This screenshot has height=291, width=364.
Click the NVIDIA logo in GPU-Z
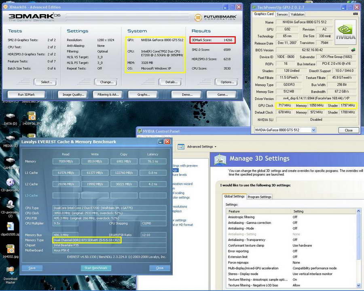coord(346,32)
